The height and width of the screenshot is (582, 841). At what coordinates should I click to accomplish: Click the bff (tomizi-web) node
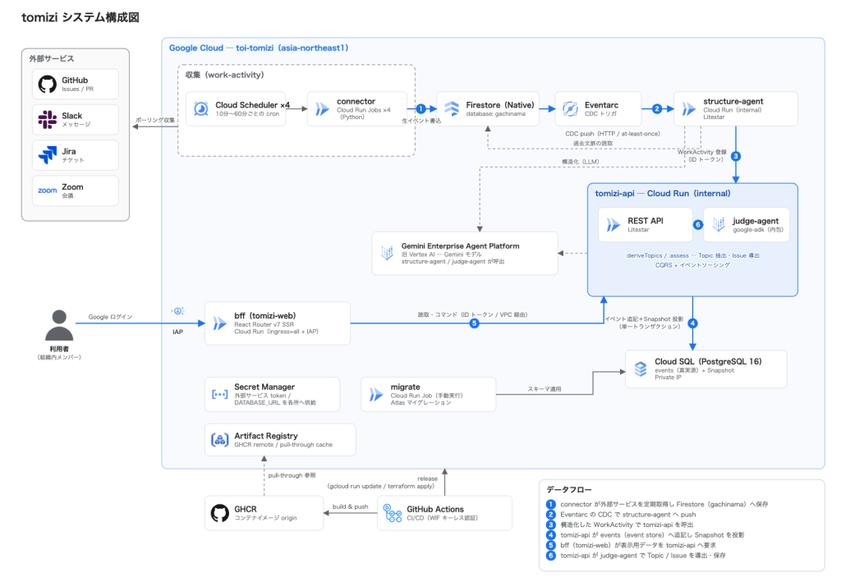click(278, 323)
